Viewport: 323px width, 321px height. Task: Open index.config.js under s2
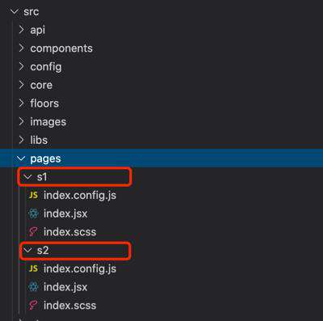click(80, 268)
